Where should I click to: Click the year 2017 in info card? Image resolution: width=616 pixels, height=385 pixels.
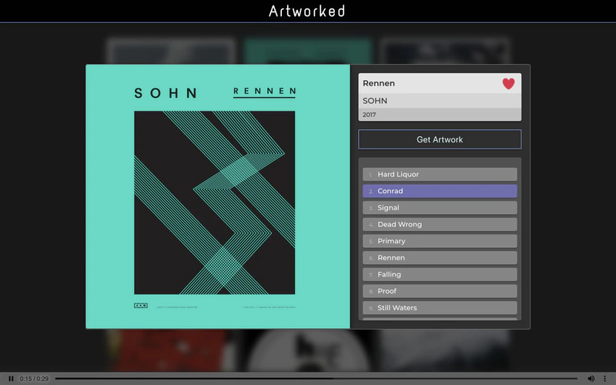(x=369, y=115)
